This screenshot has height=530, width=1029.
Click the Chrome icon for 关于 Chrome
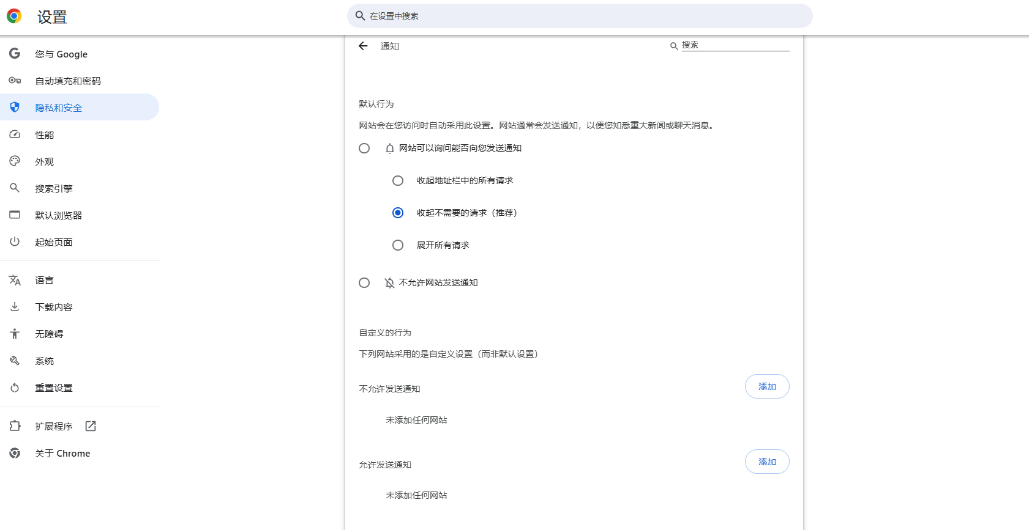click(15, 453)
